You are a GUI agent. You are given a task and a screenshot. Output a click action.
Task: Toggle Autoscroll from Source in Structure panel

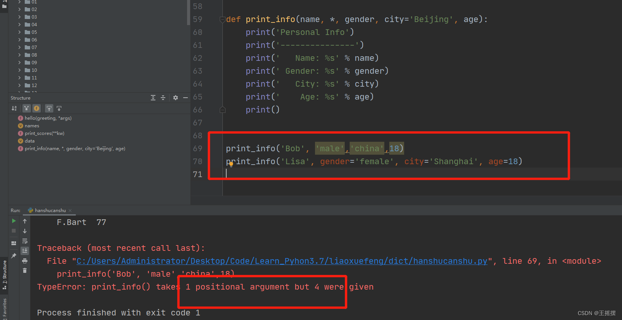[59, 108]
